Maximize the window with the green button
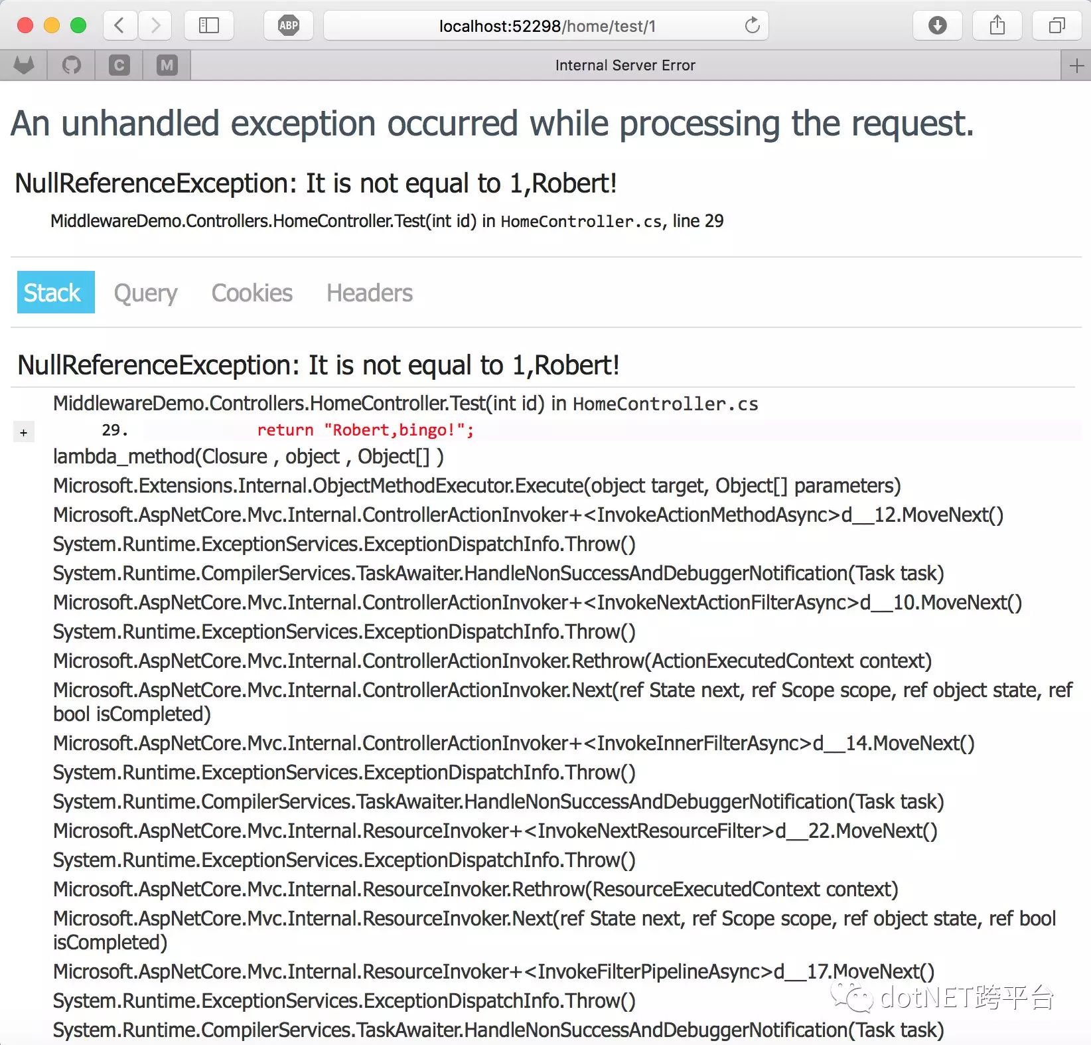 click(78, 25)
